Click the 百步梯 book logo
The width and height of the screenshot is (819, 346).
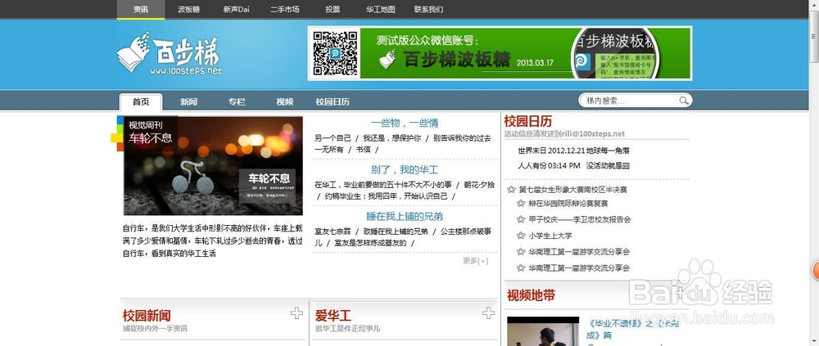pos(170,53)
